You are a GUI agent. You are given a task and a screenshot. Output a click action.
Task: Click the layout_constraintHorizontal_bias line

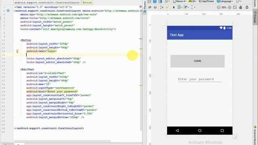[x=60, y=114]
